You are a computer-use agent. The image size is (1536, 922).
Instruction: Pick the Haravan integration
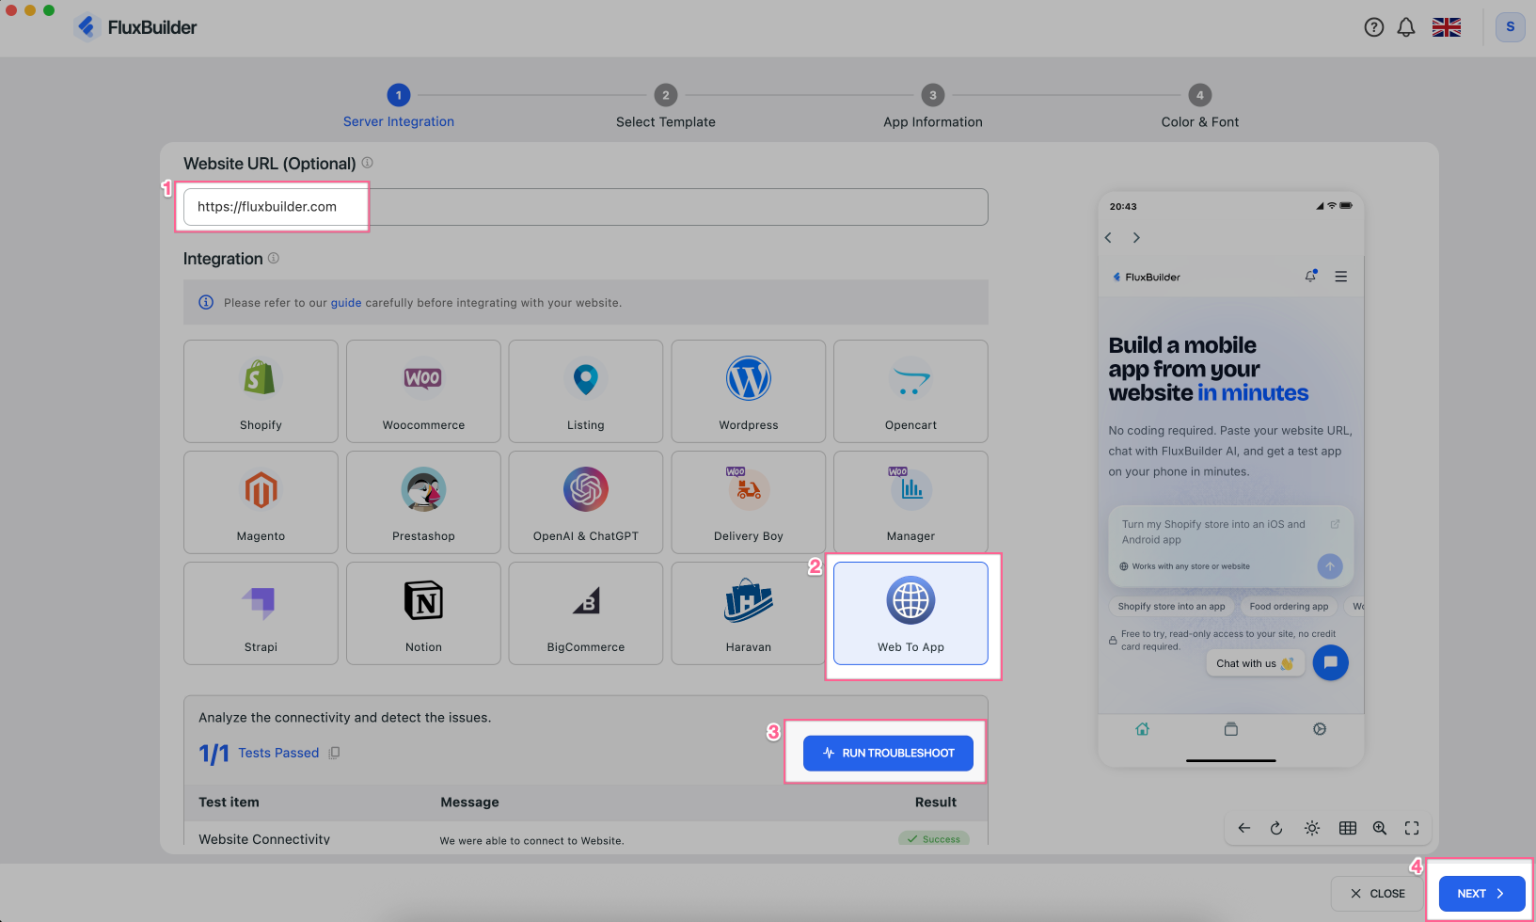749,613
